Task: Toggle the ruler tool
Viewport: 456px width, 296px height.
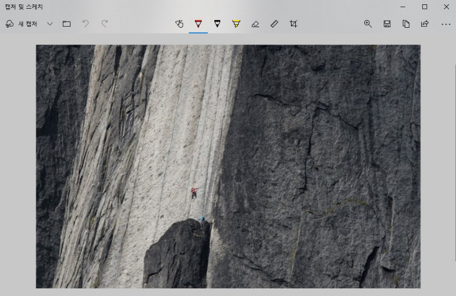Action: click(x=274, y=24)
